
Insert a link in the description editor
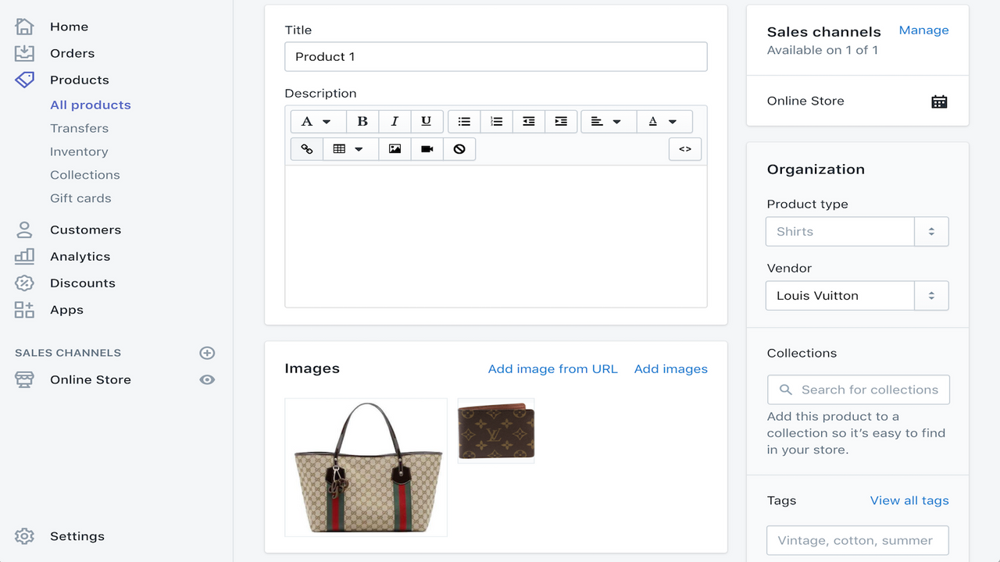pyautogui.click(x=306, y=148)
